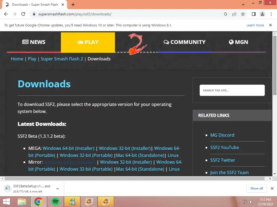This screenshot has height=207, width=277.
Task: Open a new browser tab
Action: point(73,5)
